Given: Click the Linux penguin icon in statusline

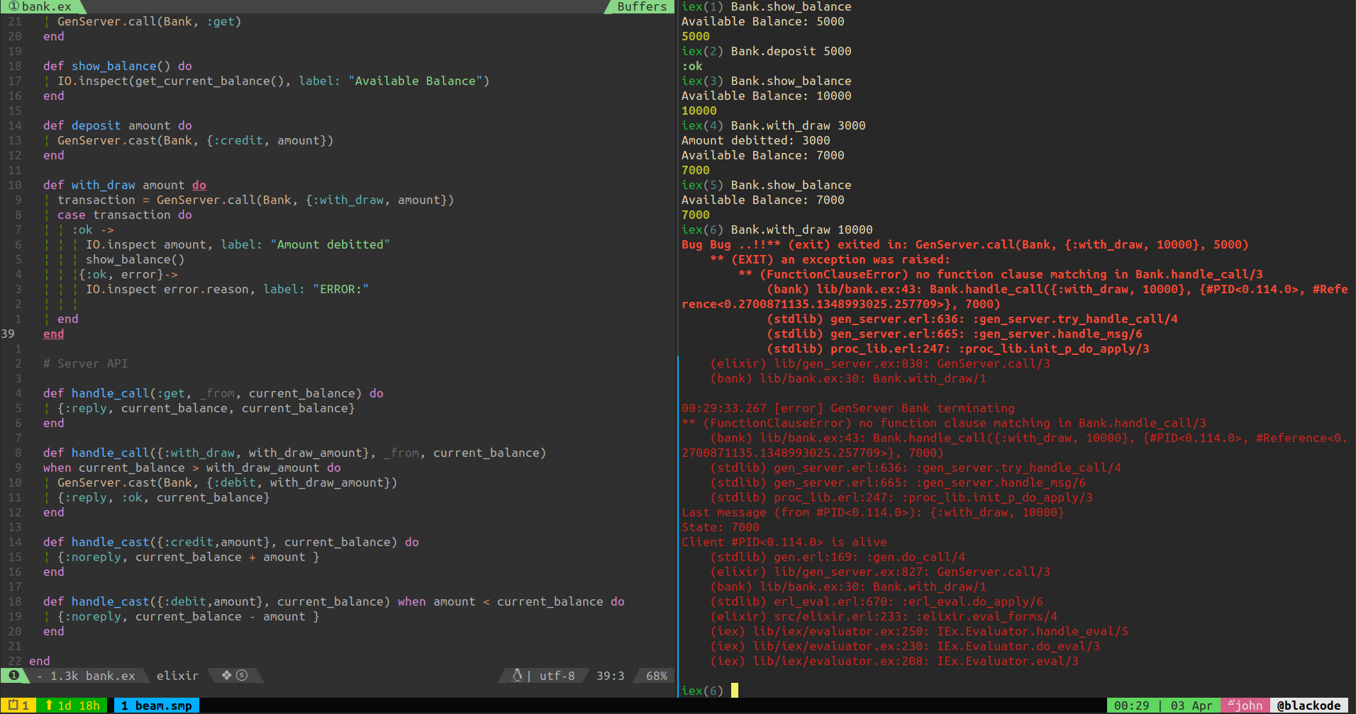Looking at the screenshot, I should click(517, 676).
